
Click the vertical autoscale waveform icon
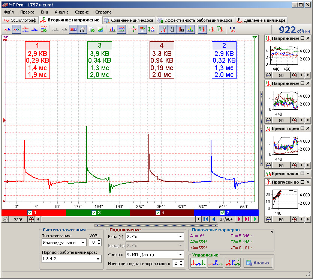(133, 29)
